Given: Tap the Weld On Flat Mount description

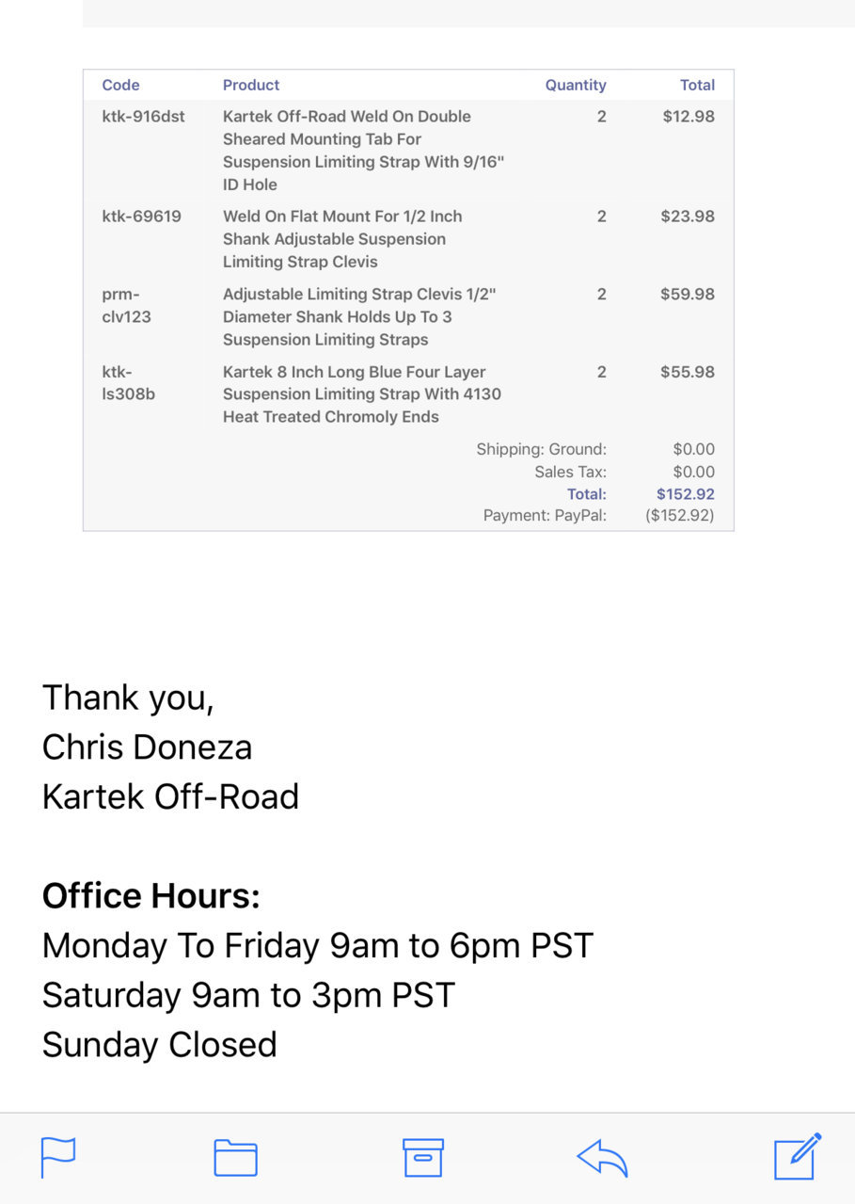Looking at the screenshot, I should click(x=342, y=239).
